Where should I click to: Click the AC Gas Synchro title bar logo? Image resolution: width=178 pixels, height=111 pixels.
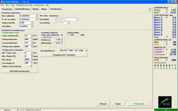[1, 2]
